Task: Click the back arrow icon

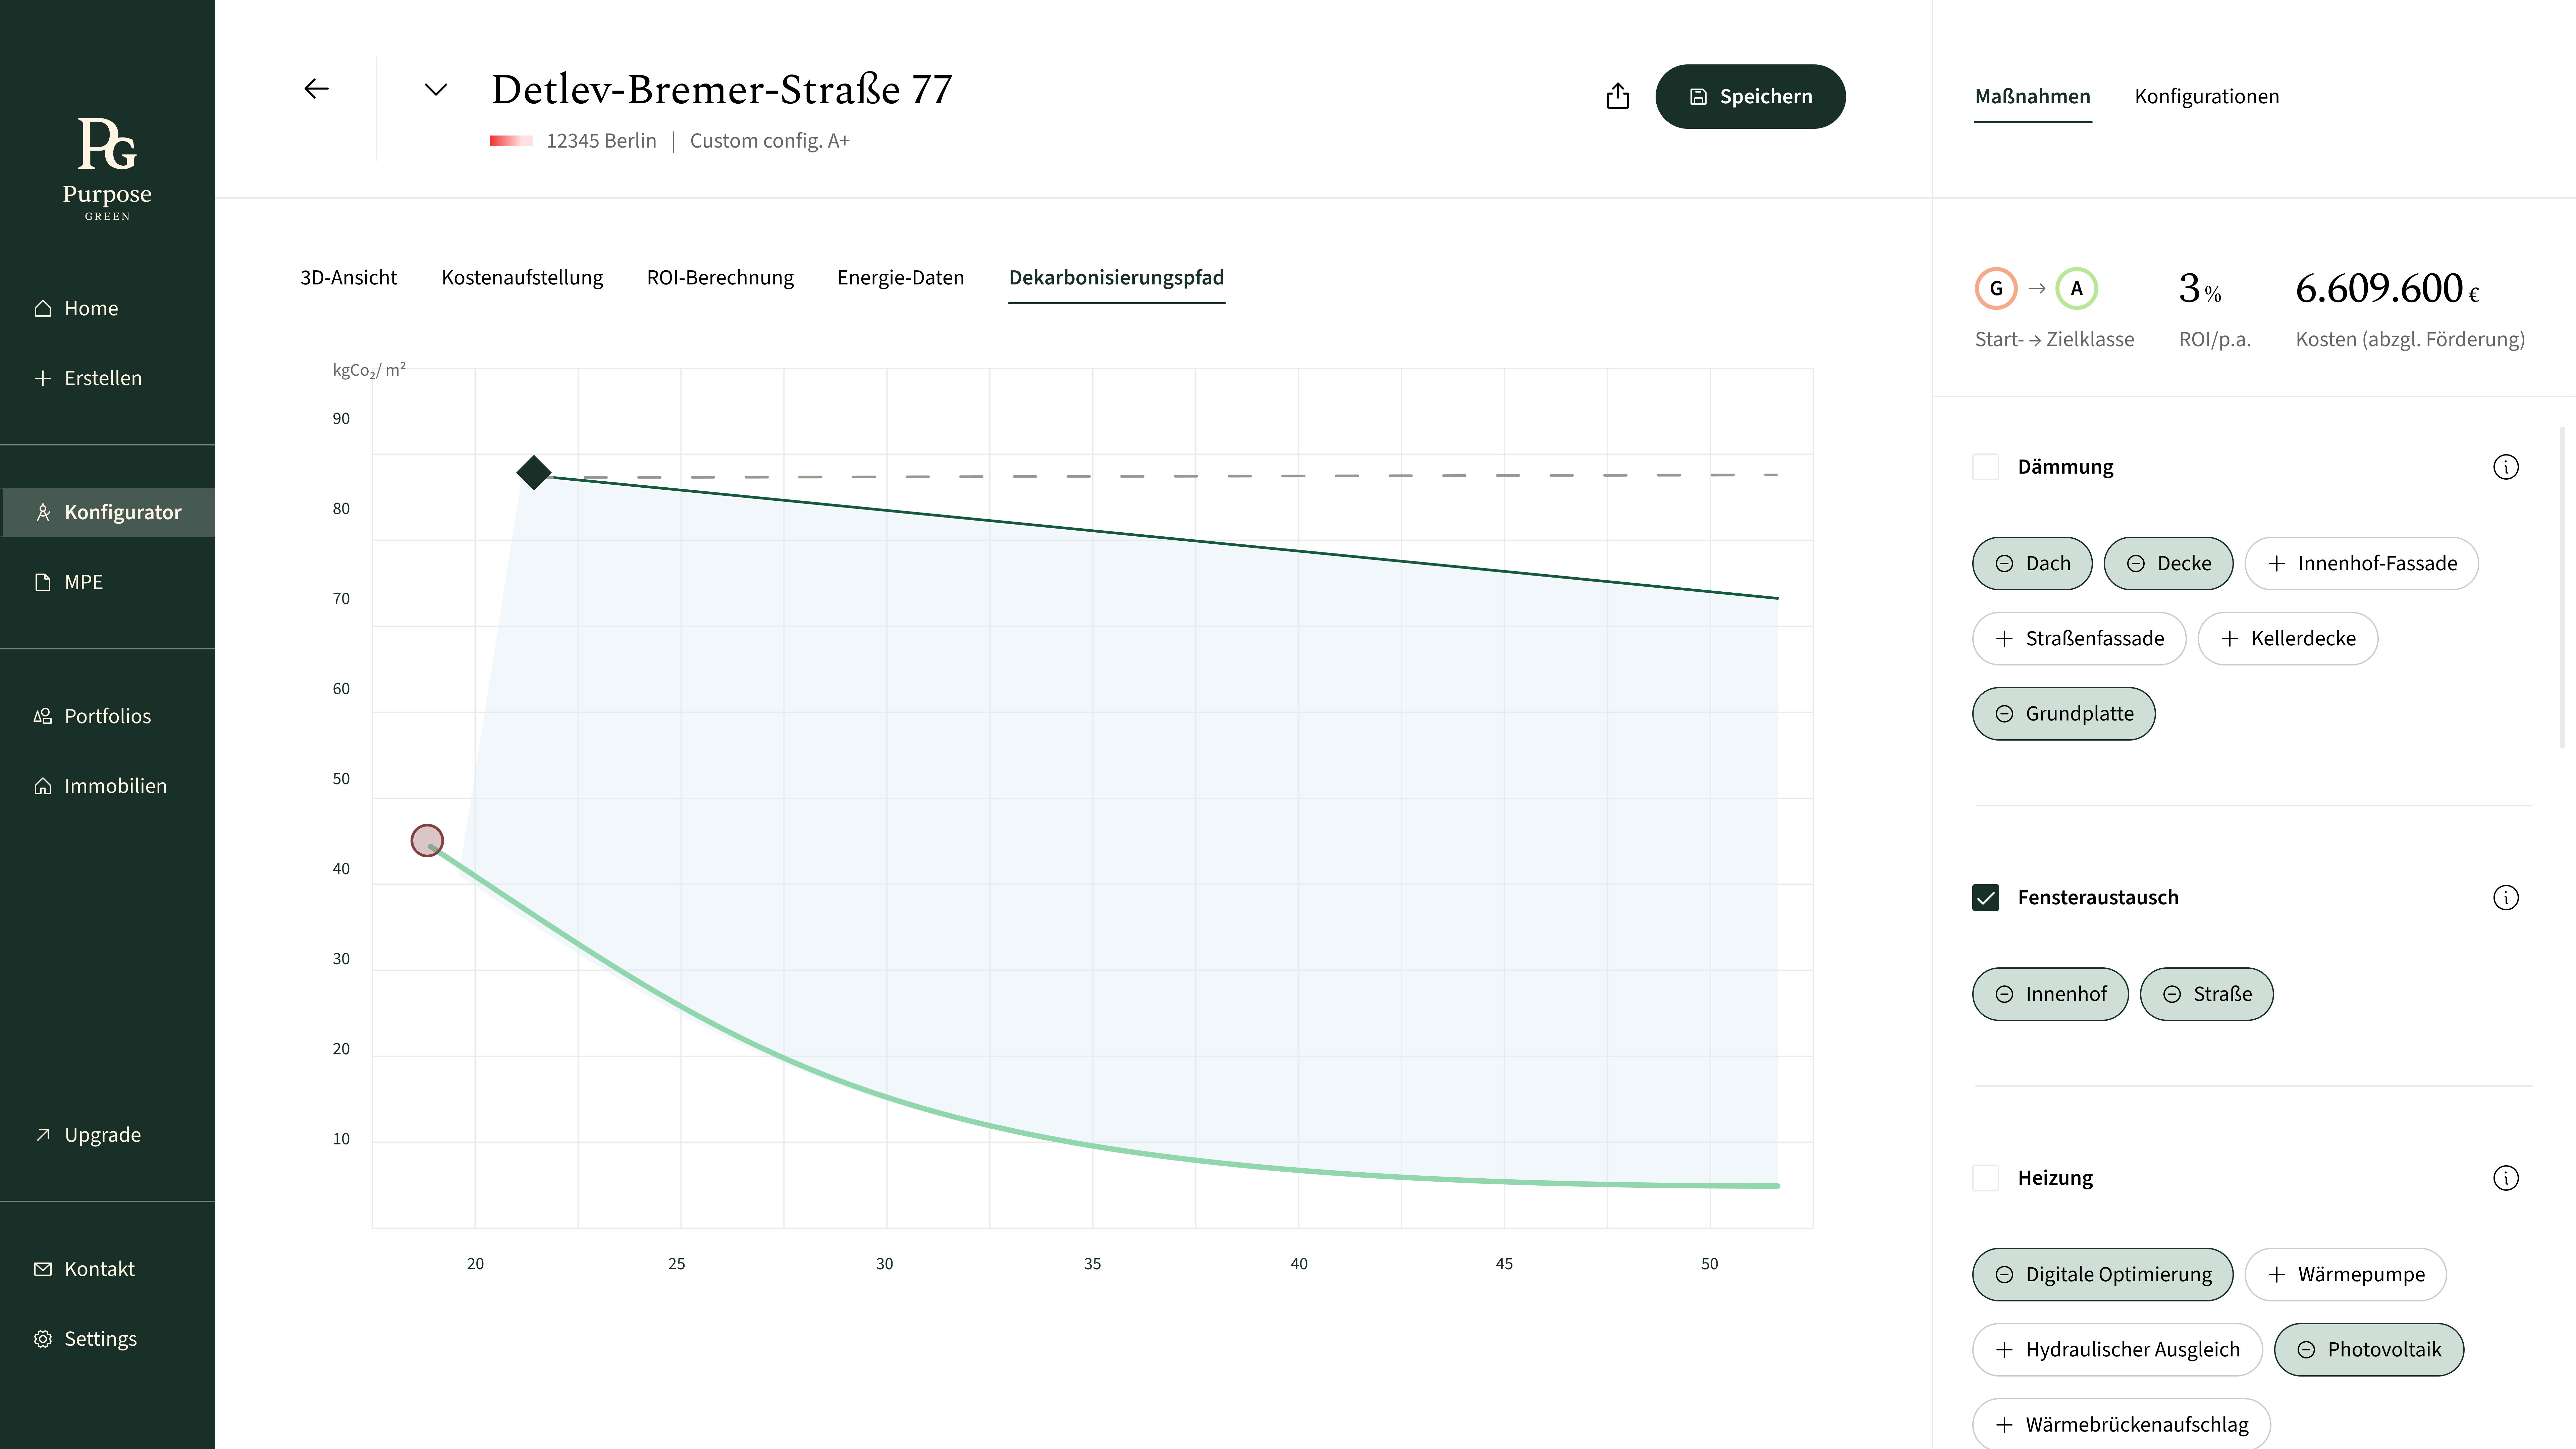Action: click(316, 89)
